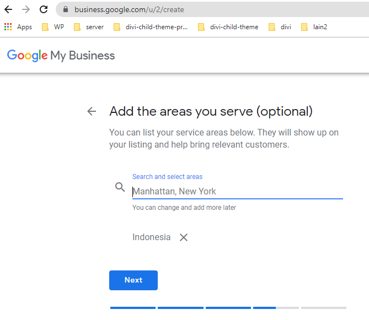Click the business.google.com address bar
Screen dimensions: 369x320
coord(212,9)
